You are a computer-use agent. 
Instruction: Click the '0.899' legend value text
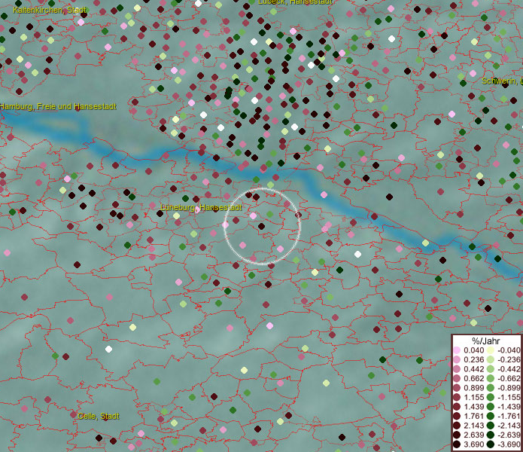point(473,388)
